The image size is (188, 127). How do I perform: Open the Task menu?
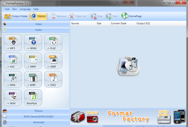pyautogui.click(x=7, y=9)
